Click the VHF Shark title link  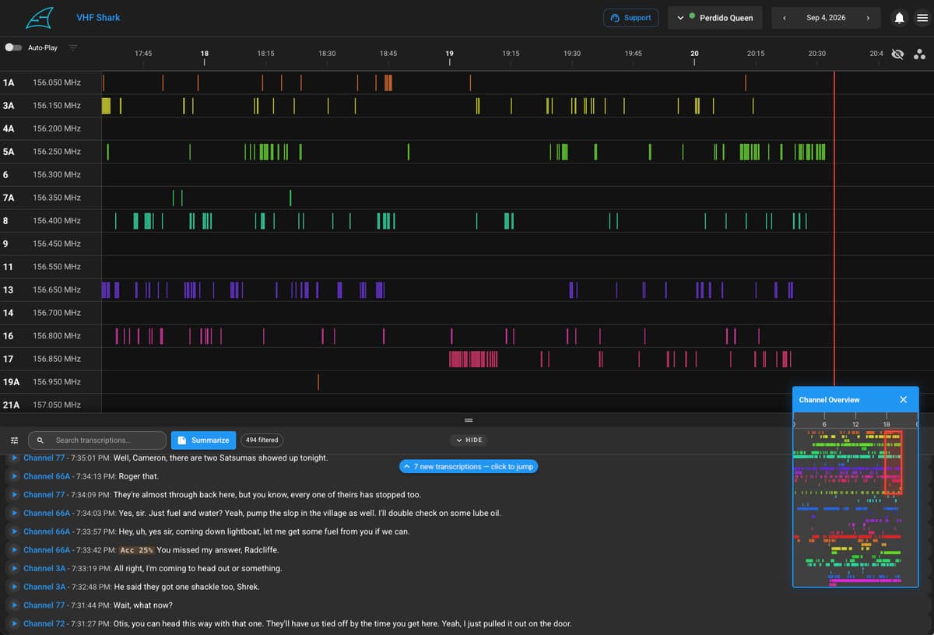tap(98, 18)
